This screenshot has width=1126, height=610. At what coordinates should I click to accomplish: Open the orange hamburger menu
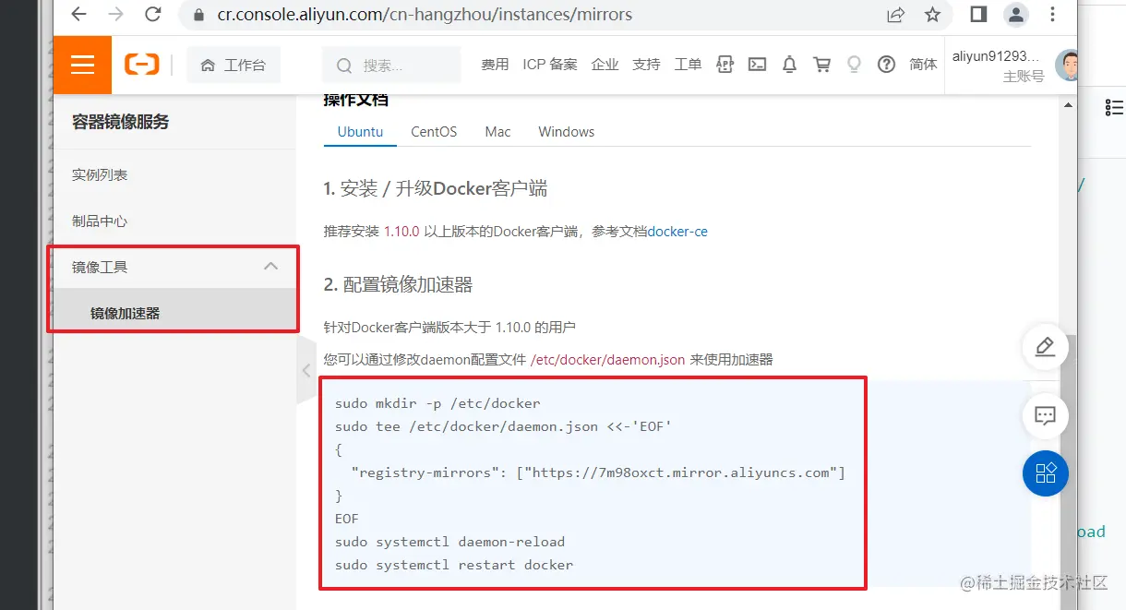(x=82, y=65)
